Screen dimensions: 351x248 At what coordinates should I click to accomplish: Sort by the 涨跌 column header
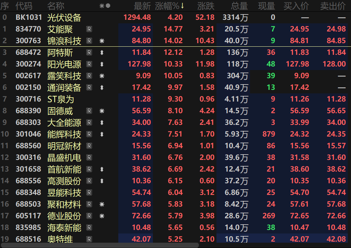click(206, 6)
